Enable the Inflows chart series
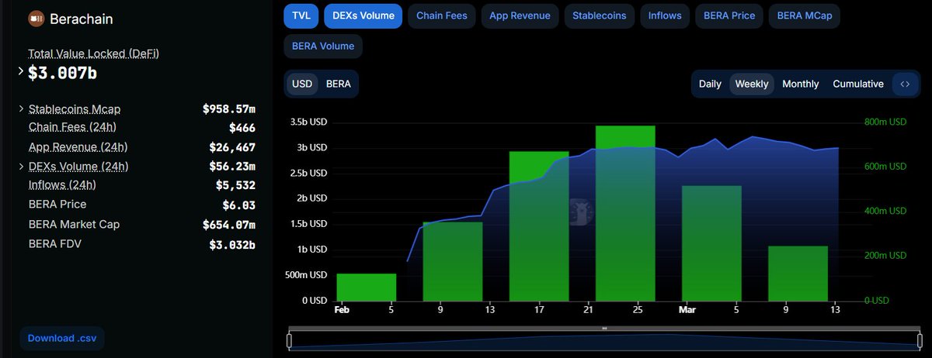Screen dimensions: 932x358 coord(665,15)
